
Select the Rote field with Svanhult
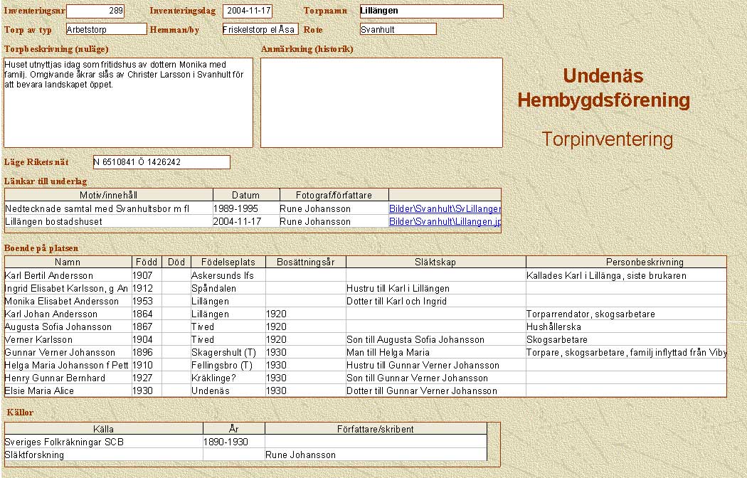397,29
